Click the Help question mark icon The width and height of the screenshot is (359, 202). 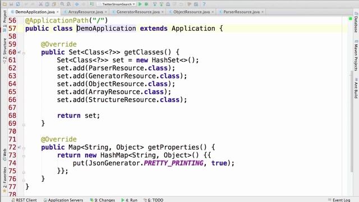click(x=204, y=4)
